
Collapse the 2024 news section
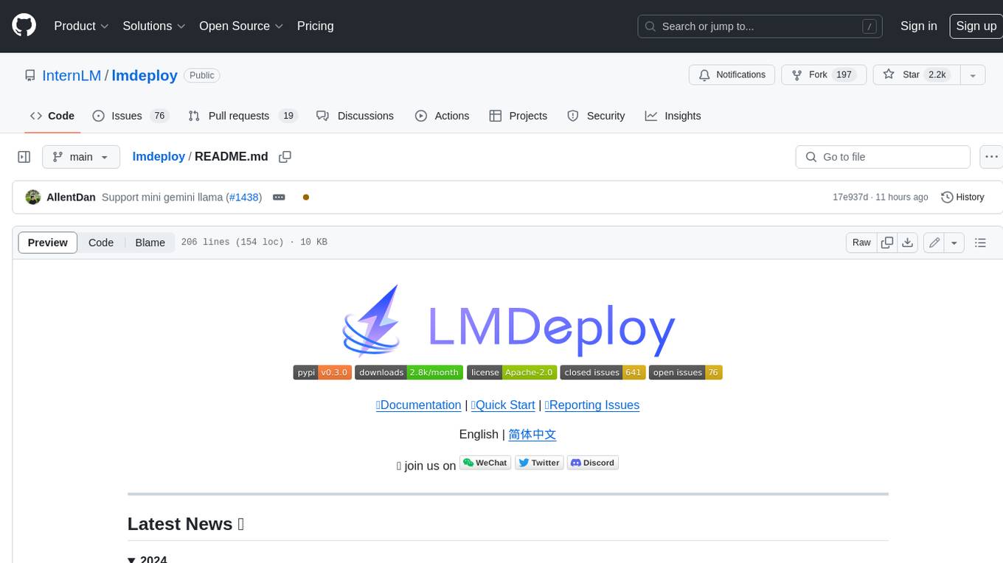(147, 559)
